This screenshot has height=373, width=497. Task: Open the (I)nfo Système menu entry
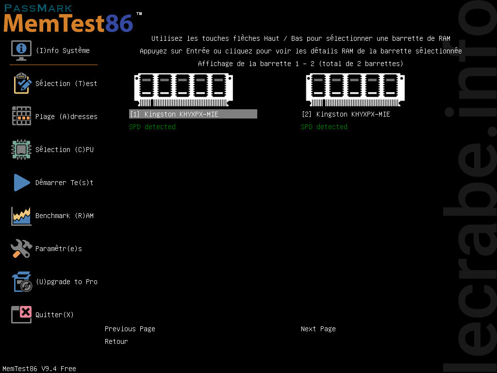(x=63, y=51)
